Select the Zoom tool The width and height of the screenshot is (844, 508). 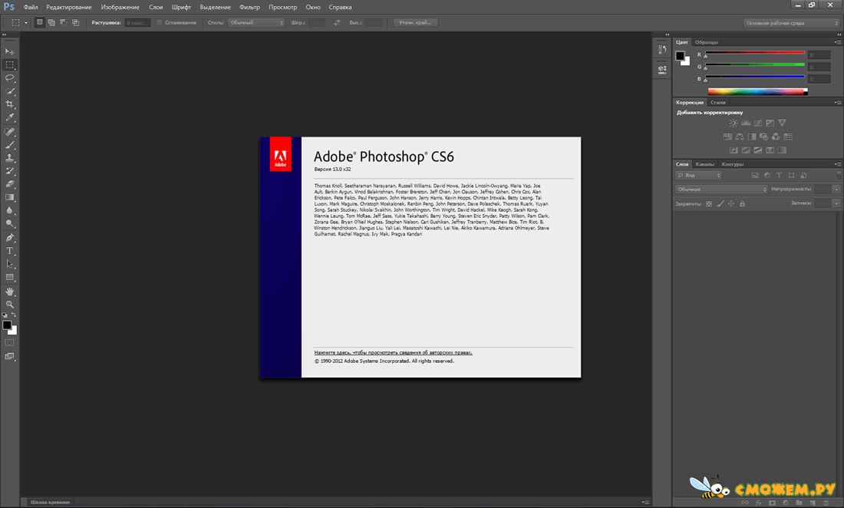tap(10, 305)
